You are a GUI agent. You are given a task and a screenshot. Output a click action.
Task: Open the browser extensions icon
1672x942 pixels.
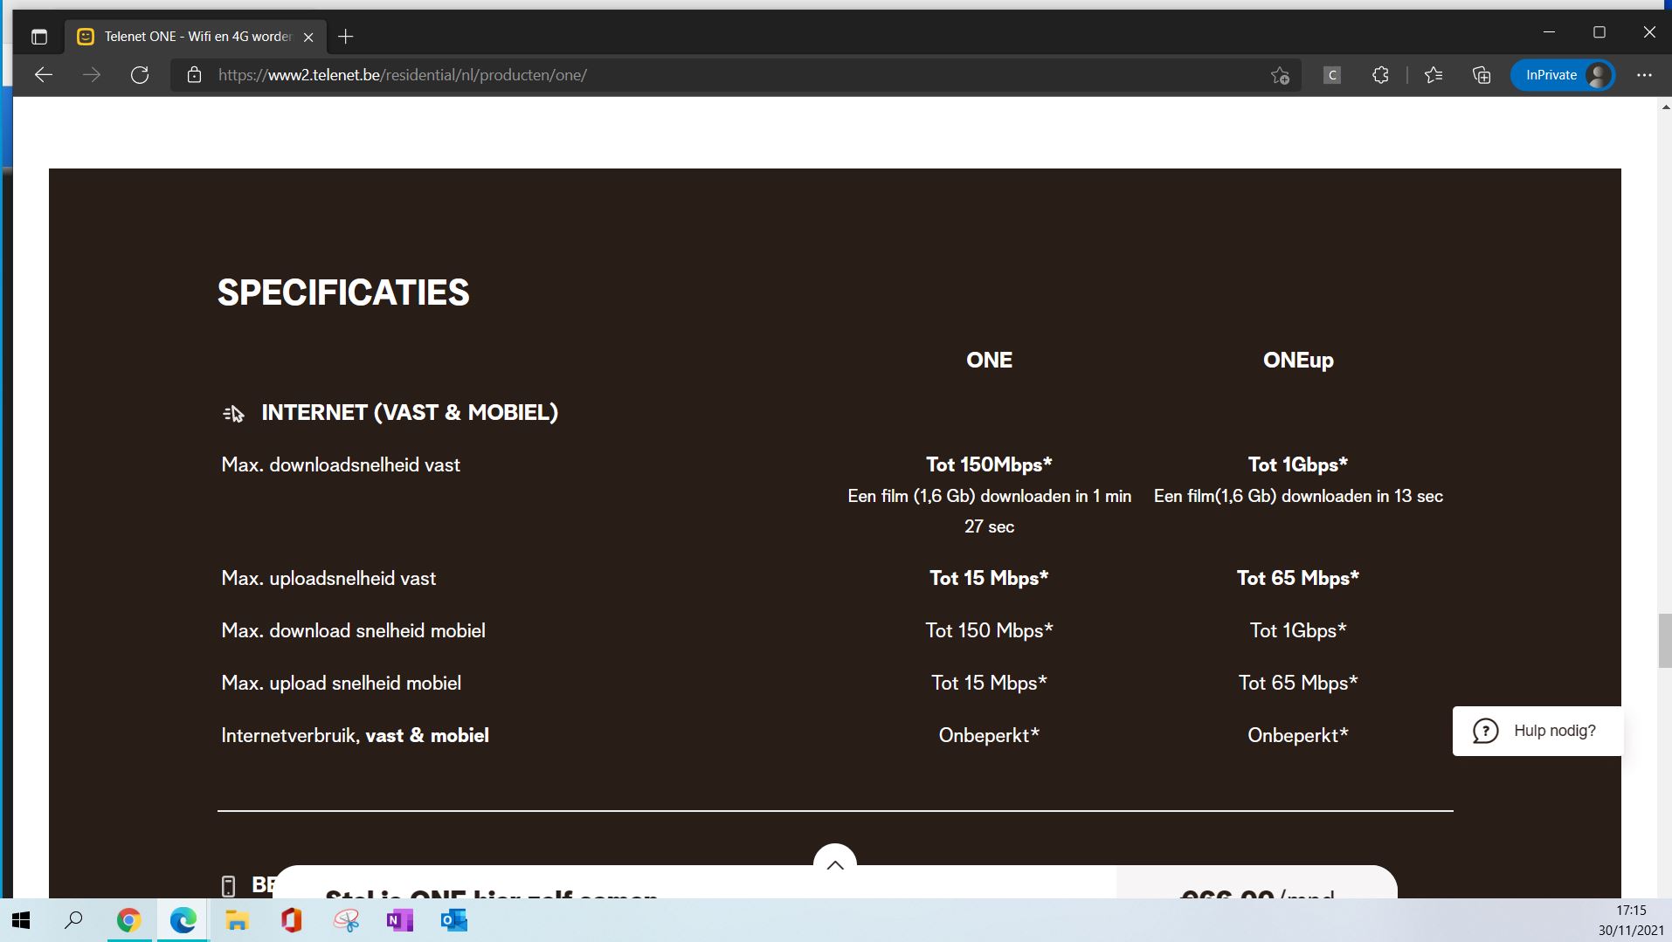(1380, 75)
